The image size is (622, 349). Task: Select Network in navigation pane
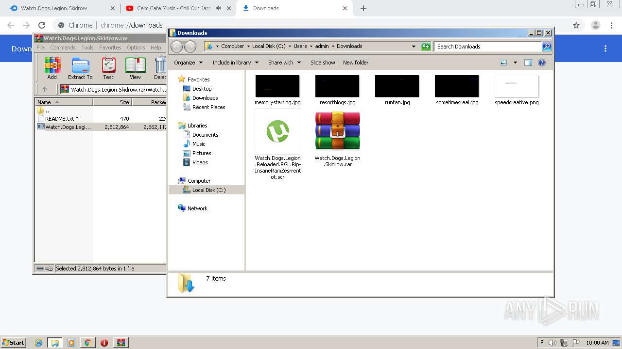[x=197, y=208]
